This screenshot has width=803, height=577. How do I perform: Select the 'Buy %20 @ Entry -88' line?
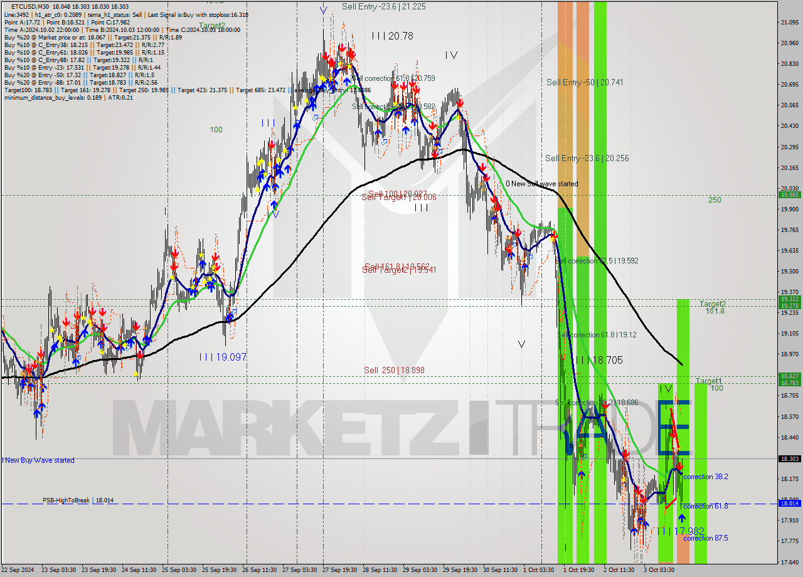tap(81, 82)
